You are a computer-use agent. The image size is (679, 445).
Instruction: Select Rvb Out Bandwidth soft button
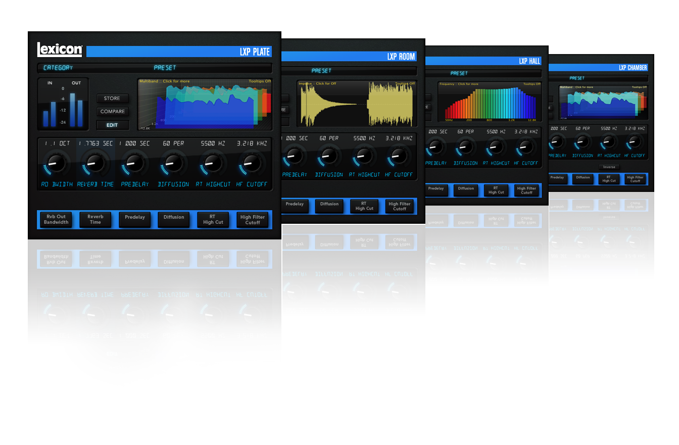[x=57, y=220]
